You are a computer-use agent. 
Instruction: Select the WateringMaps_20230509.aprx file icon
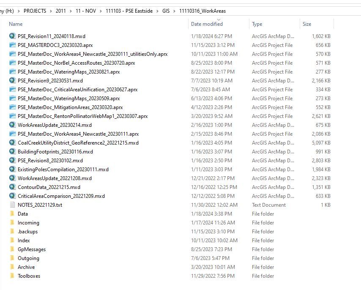[x=12, y=98]
